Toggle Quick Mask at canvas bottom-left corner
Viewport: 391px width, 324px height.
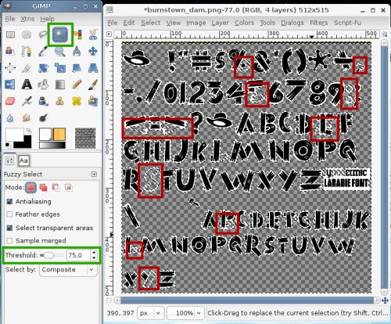109,301
